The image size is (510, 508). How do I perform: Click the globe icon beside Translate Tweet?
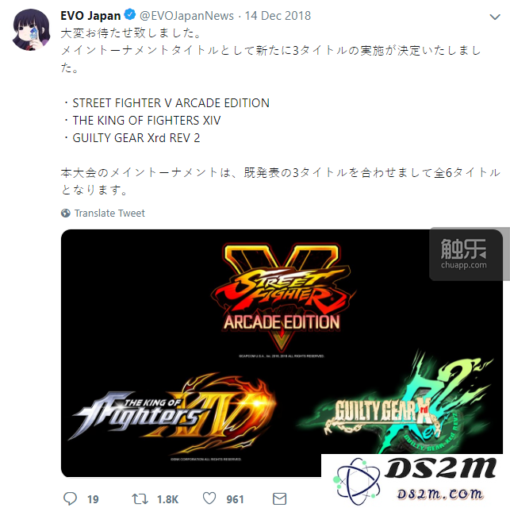[66, 214]
